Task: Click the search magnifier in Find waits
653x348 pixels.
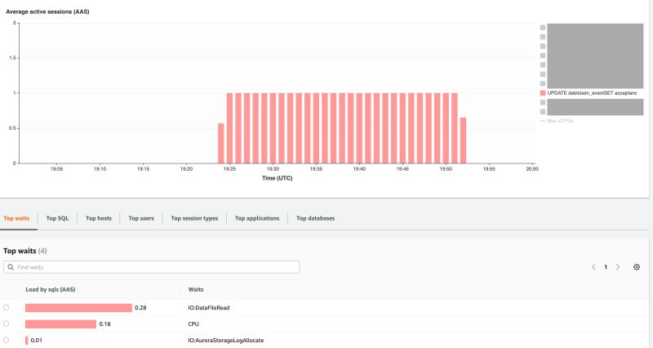Action: (x=11, y=267)
